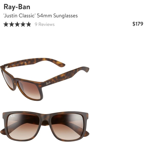This screenshot has width=147, height=147.
Task: Click the first rating star
Action: click(6, 24)
